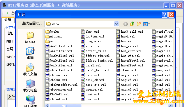Create a new folder
The image size is (186, 107).
tap(139, 24)
